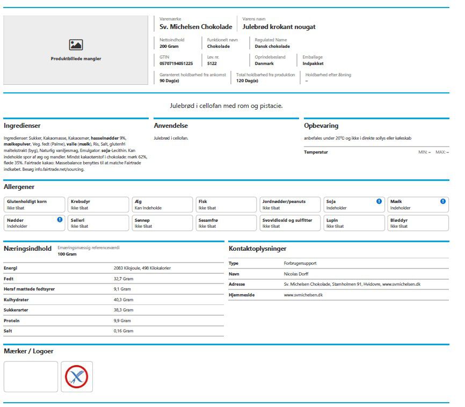Click the Opbevaring section heading
The width and height of the screenshot is (465, 407).
(321, 126)
